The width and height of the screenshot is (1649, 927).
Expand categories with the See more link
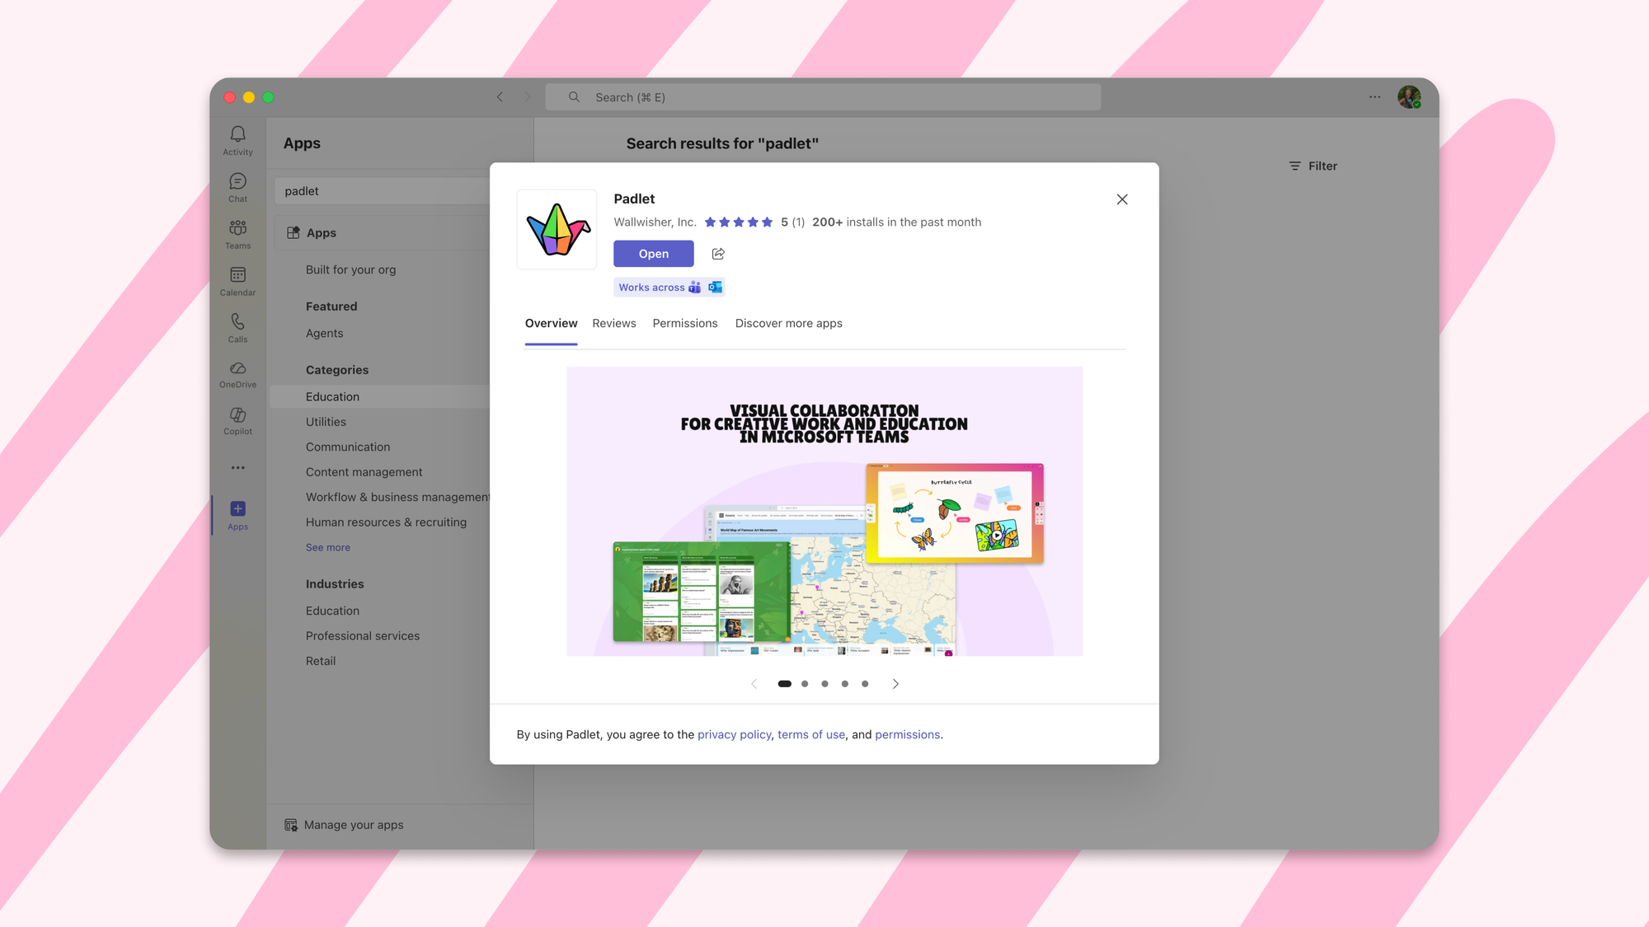[327, 546]
